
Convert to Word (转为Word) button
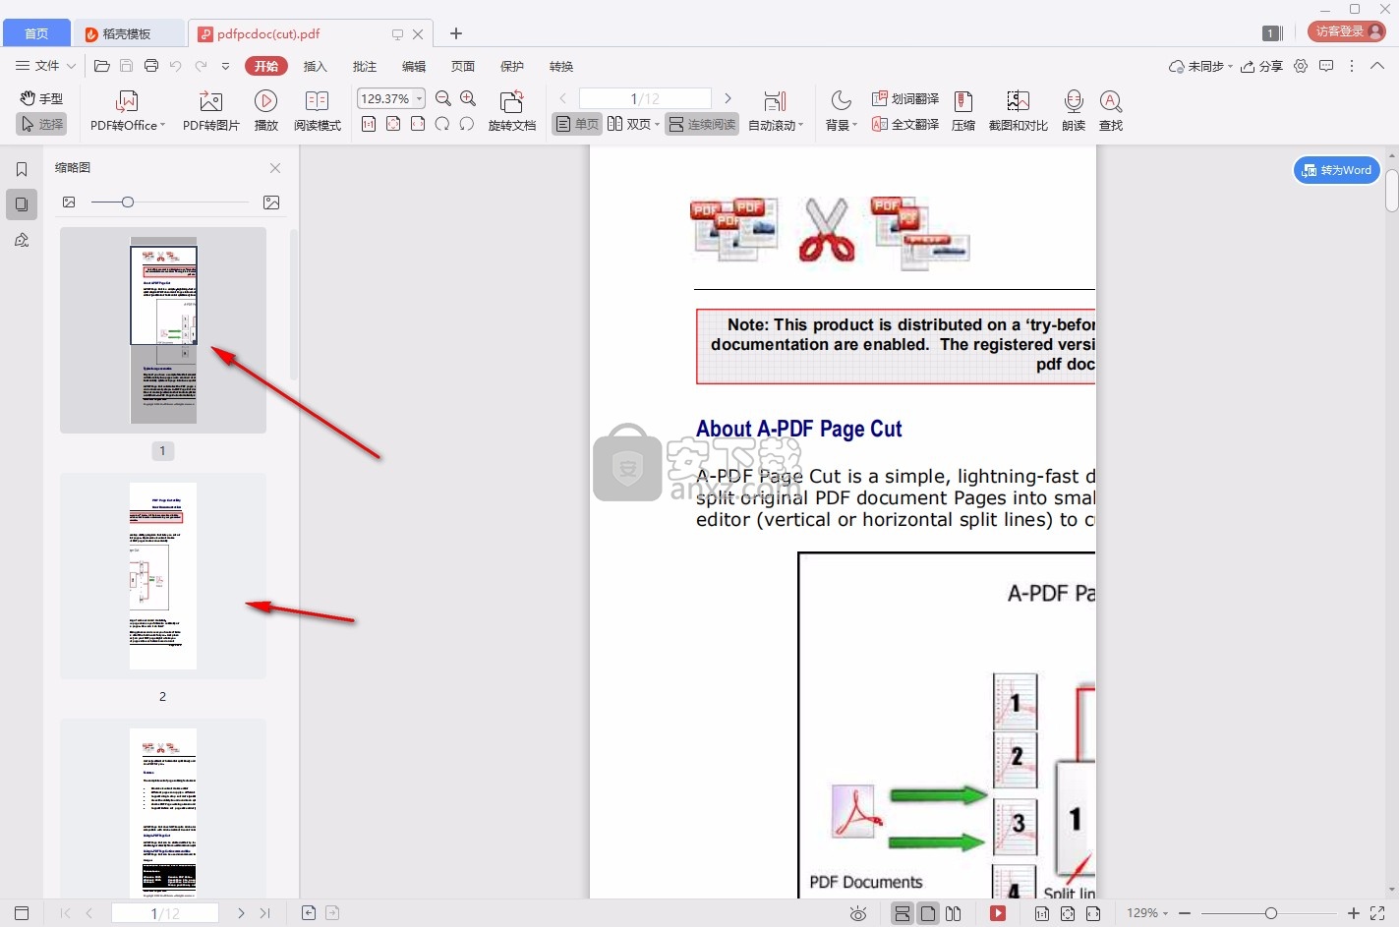[1337, 170]
